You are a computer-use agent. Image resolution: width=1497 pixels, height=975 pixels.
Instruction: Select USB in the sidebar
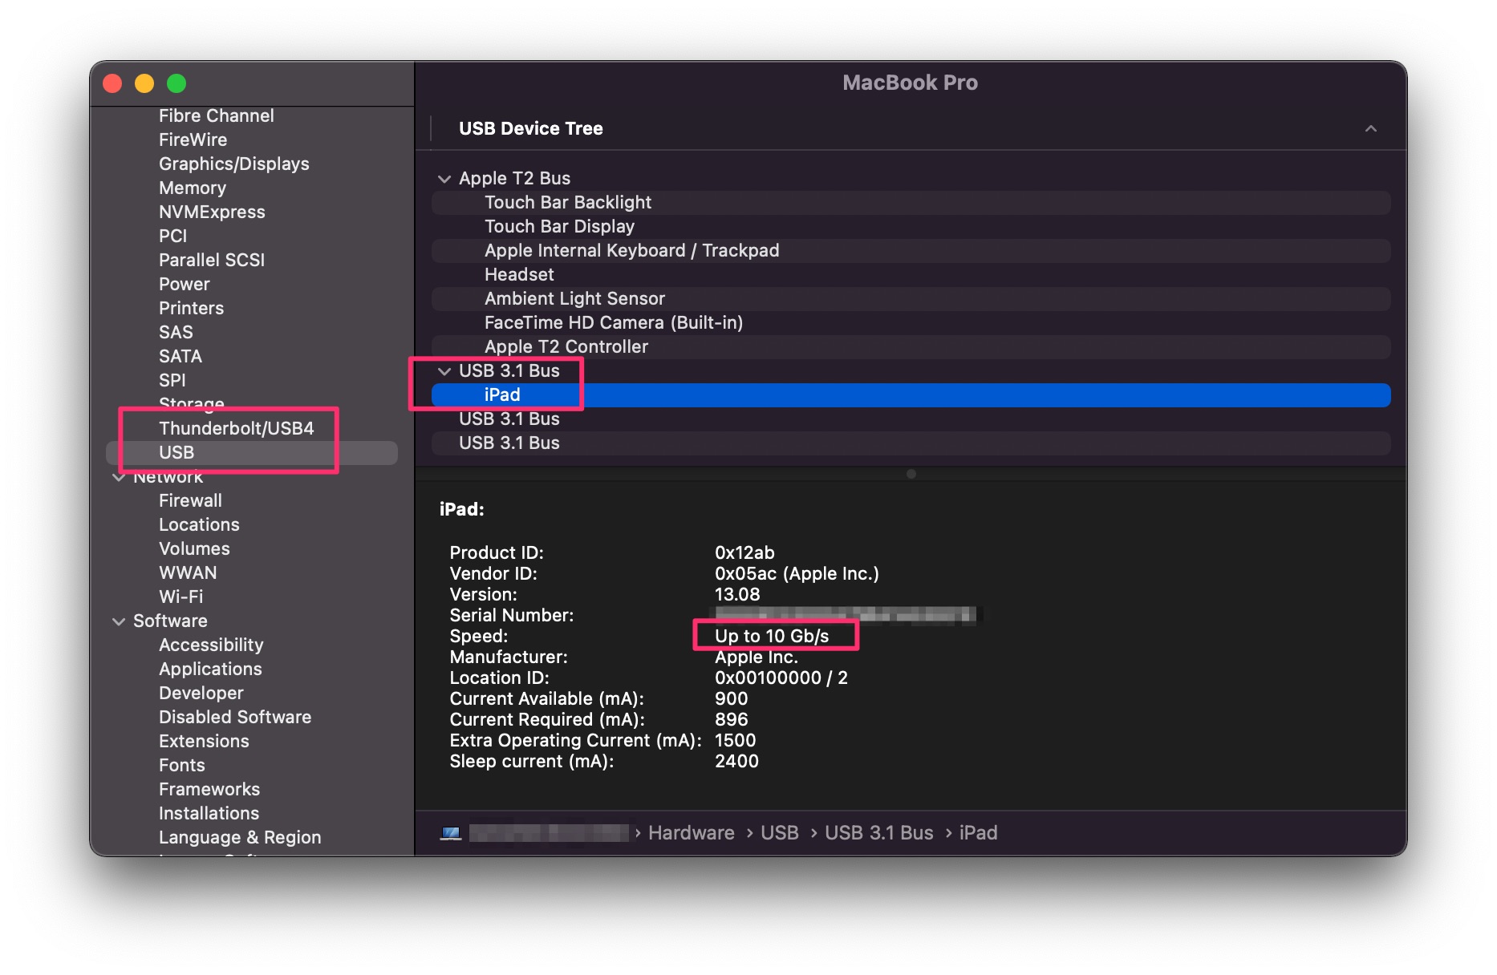click(252, 453)
